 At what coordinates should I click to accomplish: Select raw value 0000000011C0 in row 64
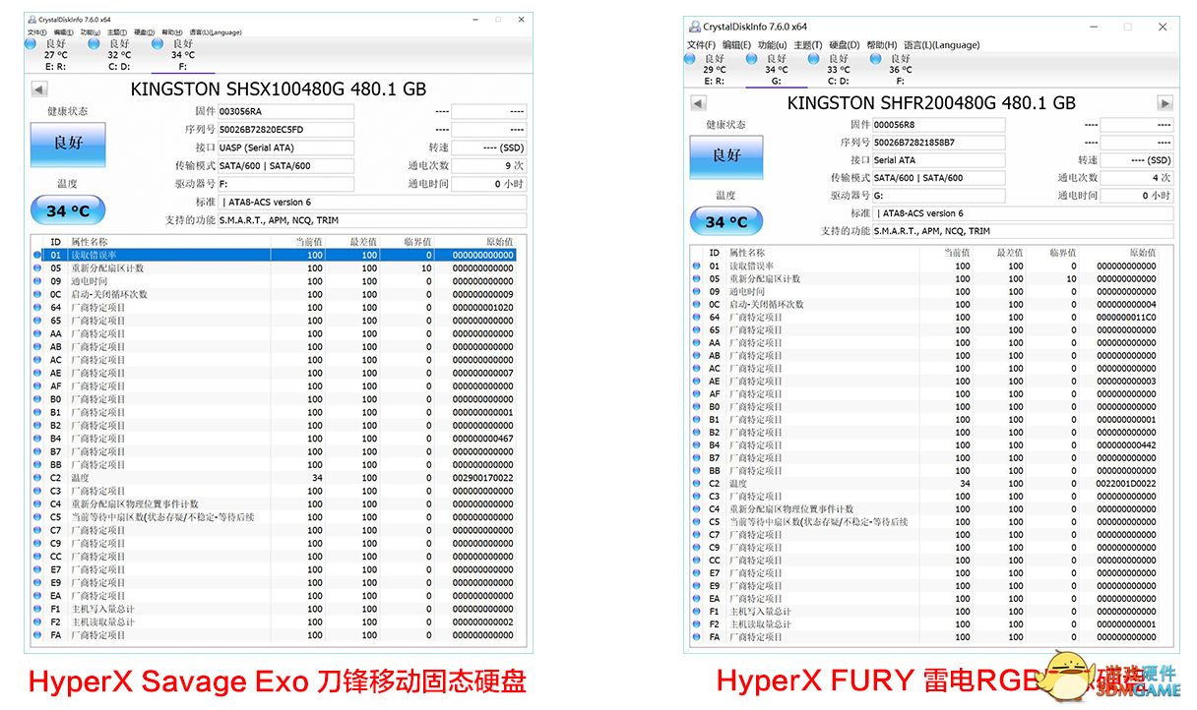(x=1127, y=318)
